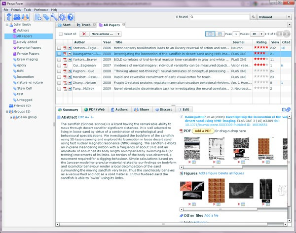
Task: Go to next page arrow
Action: [286, 34]
